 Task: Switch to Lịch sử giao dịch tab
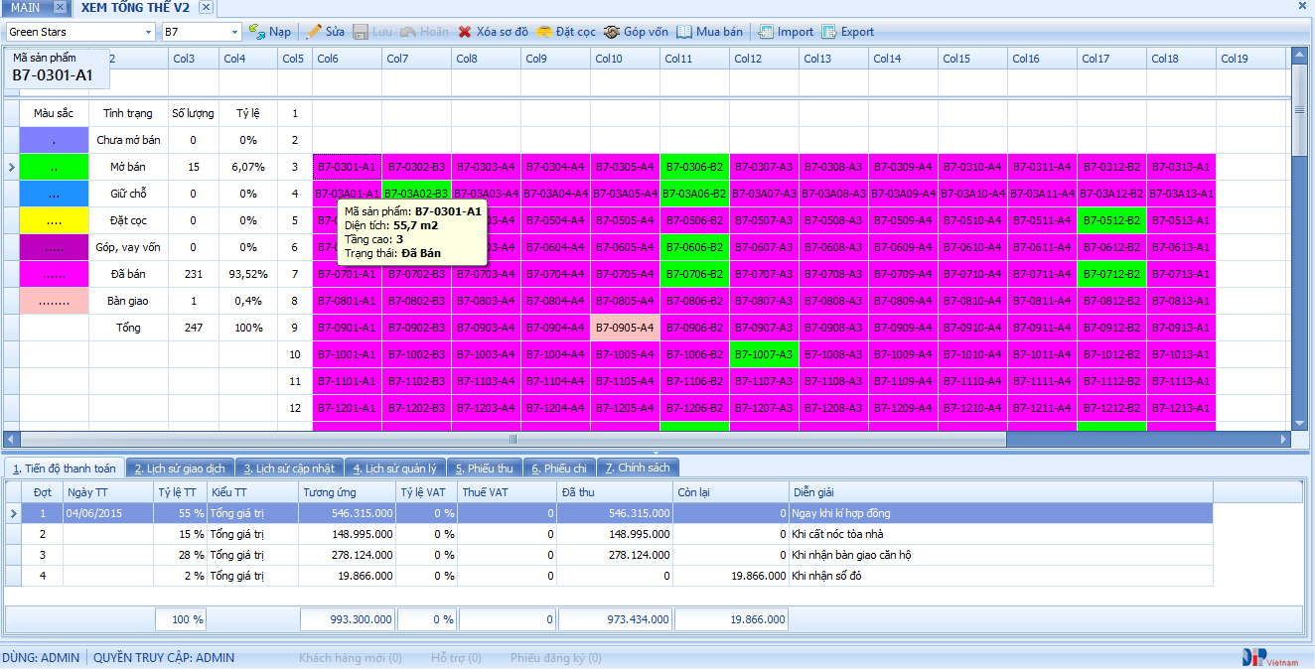click(x=180, y=468)
